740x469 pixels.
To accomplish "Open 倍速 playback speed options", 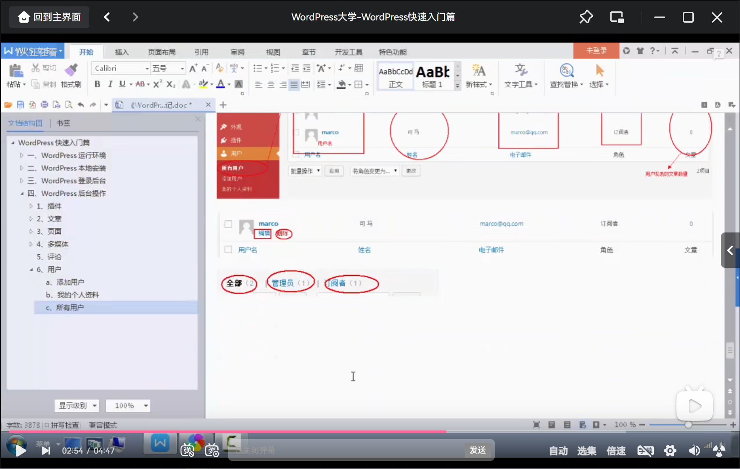I will click(x=616, y=451).
